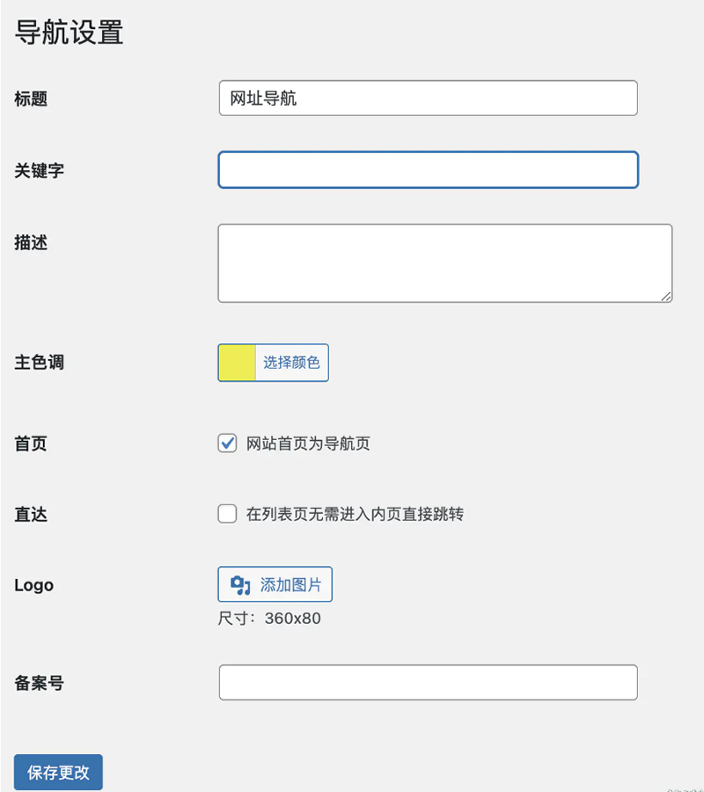
Task: Click the checkbox next to 直达 label
Action: (227, 515)
